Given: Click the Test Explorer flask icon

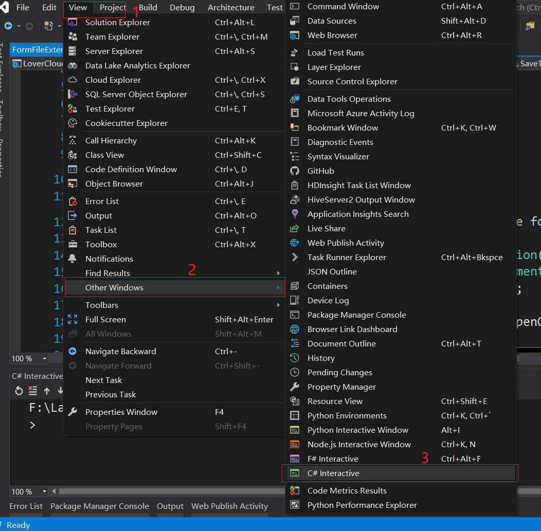Looking at the screenshot, I should 73,109.
